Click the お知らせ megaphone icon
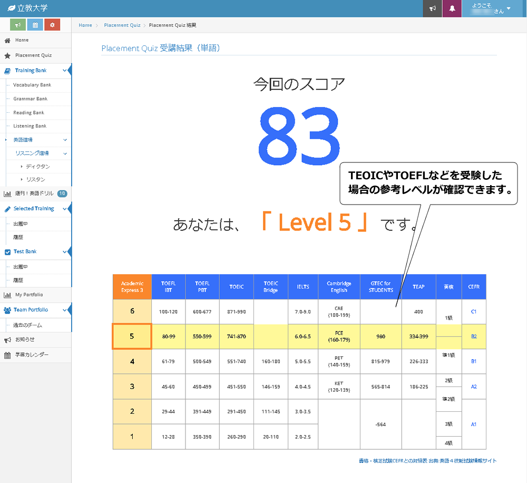The width and height of the screenshot is (527, 483). coord(7,340)
